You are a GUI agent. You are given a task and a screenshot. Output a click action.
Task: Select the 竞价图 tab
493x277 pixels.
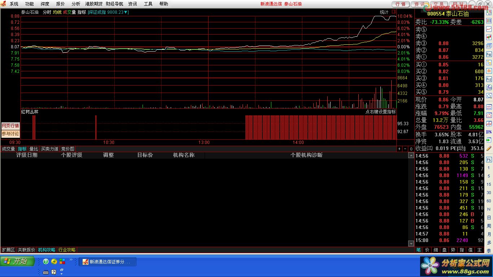point(67,149)
